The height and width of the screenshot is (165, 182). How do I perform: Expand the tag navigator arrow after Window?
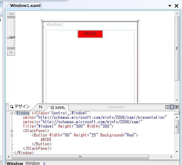tap(44, 163)
